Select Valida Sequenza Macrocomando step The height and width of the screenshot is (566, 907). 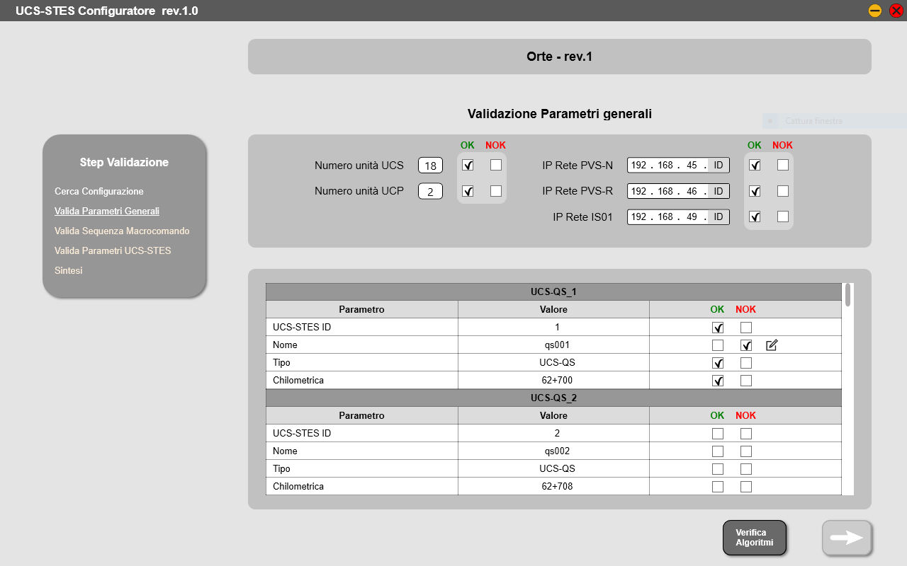point(122,231)
